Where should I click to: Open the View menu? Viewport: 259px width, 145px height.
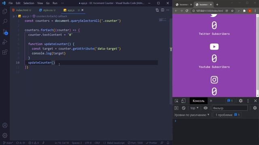coord(40,3)
